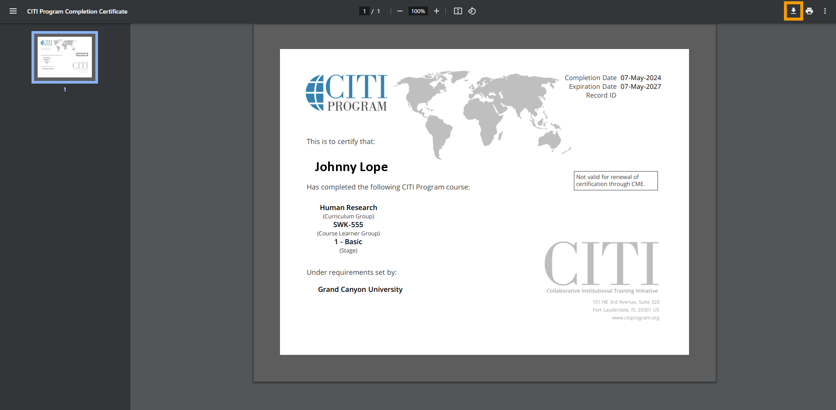
Task: Click the expiration date '07-May-2027'
Action: pyautogui.click(x=640, y=87)
